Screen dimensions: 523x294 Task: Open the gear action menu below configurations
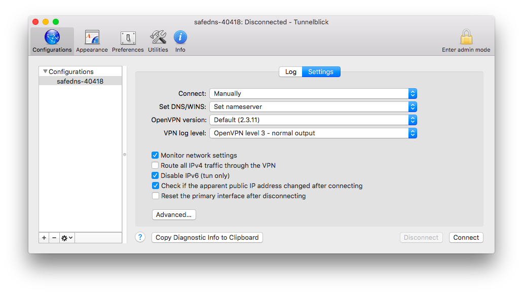pos(66,237)
